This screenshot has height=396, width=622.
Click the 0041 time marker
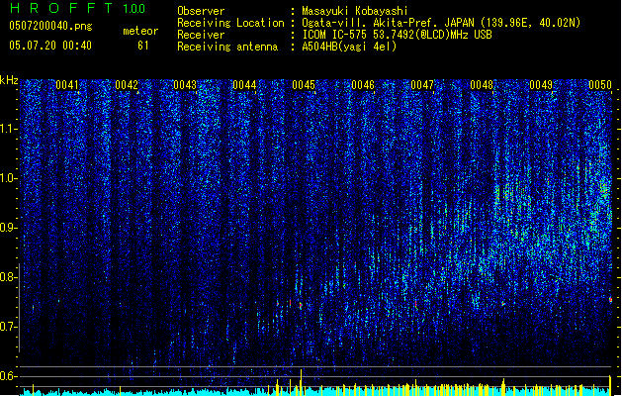[x=66, y=85]
